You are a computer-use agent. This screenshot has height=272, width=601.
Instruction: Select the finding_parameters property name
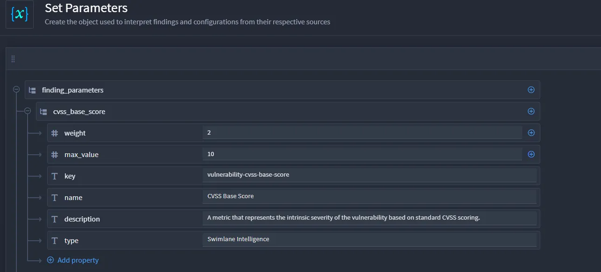73,90
